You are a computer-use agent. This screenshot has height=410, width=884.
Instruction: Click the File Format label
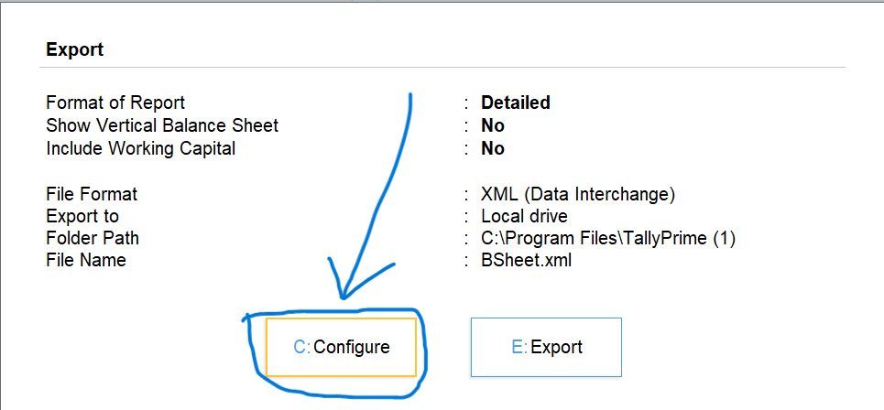point(92,194)
